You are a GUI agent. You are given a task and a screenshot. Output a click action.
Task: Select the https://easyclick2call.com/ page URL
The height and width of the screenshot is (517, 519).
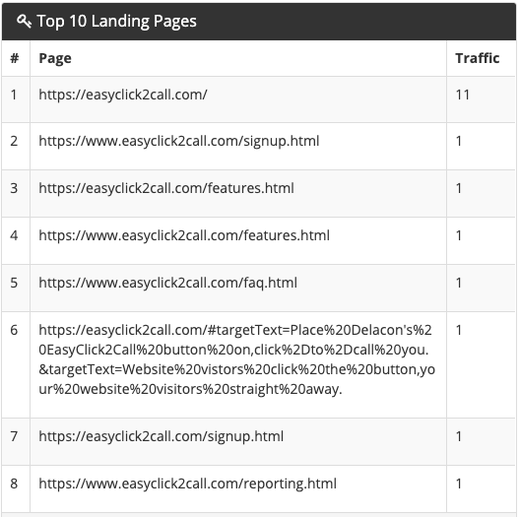point(123,95)
